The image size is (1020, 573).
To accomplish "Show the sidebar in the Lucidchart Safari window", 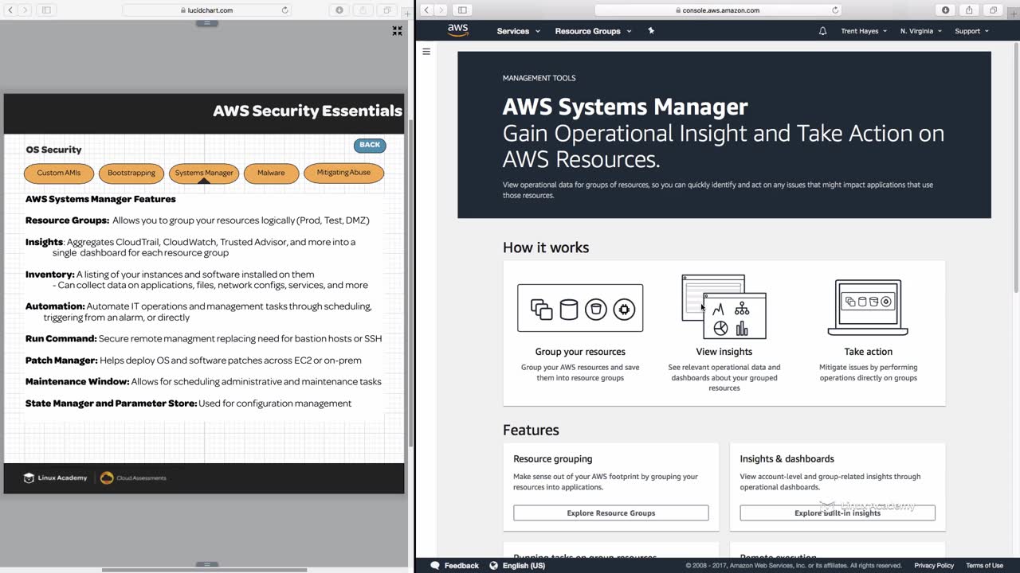I will pyautogui.click(x=46, y=10).
